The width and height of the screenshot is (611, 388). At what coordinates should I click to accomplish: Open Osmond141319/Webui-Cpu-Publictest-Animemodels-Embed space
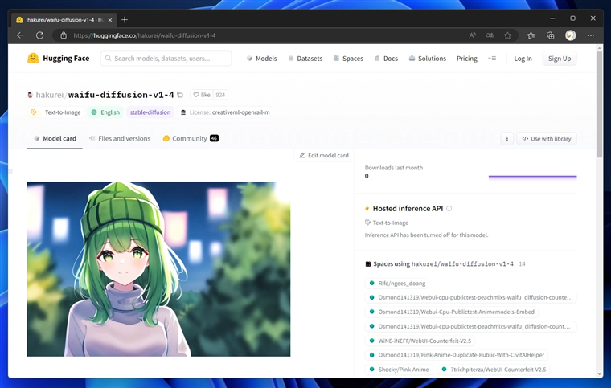pos(451,312)
